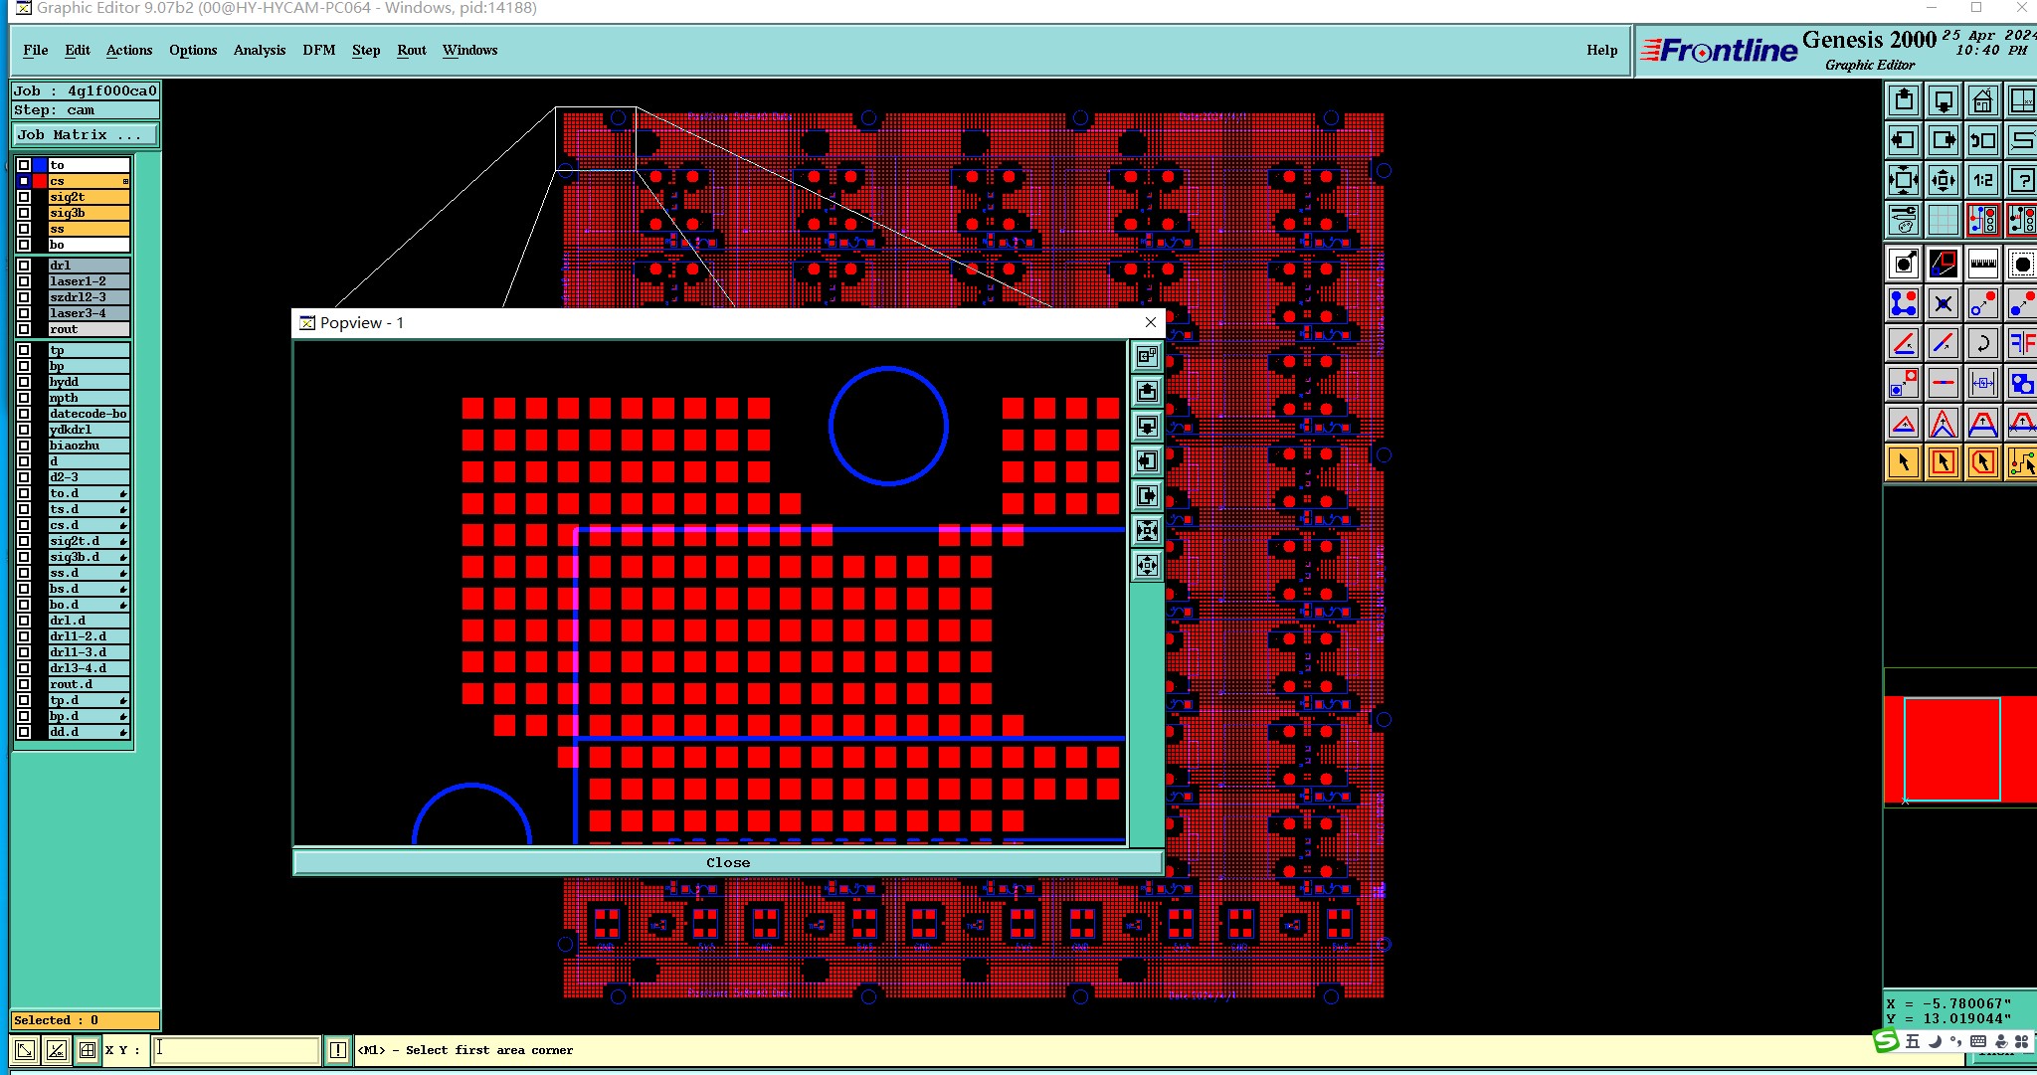Viewport: 2037px width, 1075px height.
Task: Click the grid display icon
Action: click(1943, 220)
